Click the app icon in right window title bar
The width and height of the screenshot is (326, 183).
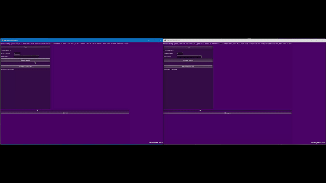(165, 40)
